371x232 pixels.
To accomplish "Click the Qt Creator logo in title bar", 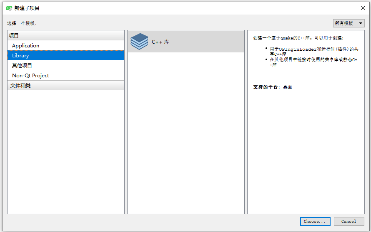I will click(x=9, y=8).
